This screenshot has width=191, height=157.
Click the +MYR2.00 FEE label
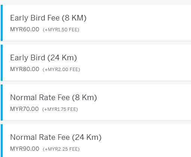point(61,70)
